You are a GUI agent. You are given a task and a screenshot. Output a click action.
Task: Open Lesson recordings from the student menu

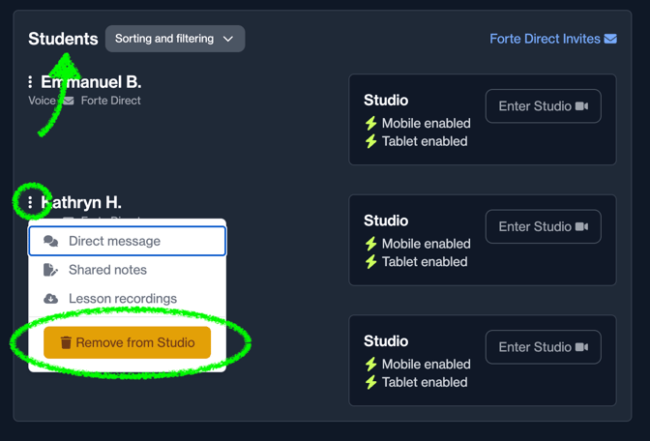122,299
